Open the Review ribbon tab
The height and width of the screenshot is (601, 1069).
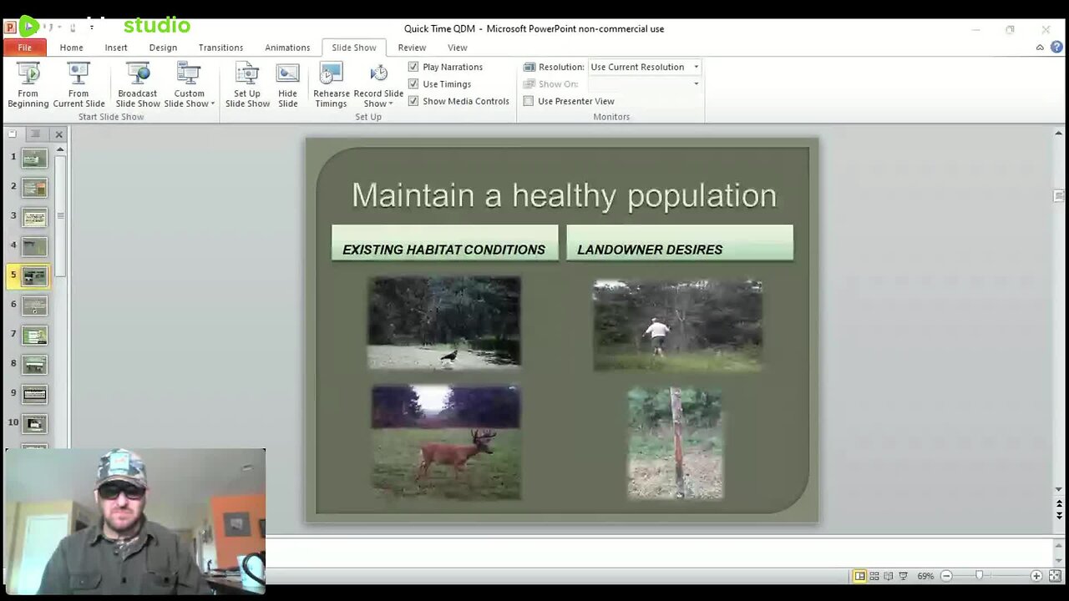coord(412,48)
